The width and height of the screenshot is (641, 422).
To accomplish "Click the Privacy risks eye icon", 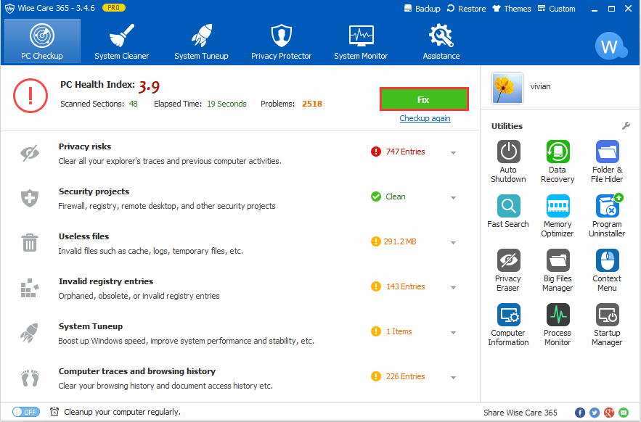I will click(x=30, y=153).
